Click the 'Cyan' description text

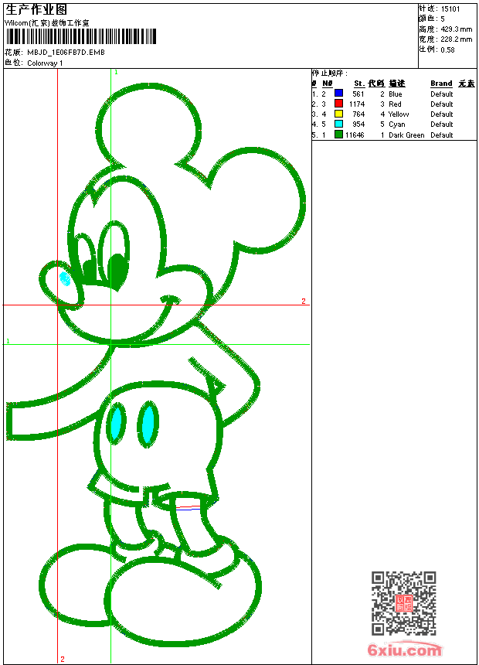coord(397,124)
